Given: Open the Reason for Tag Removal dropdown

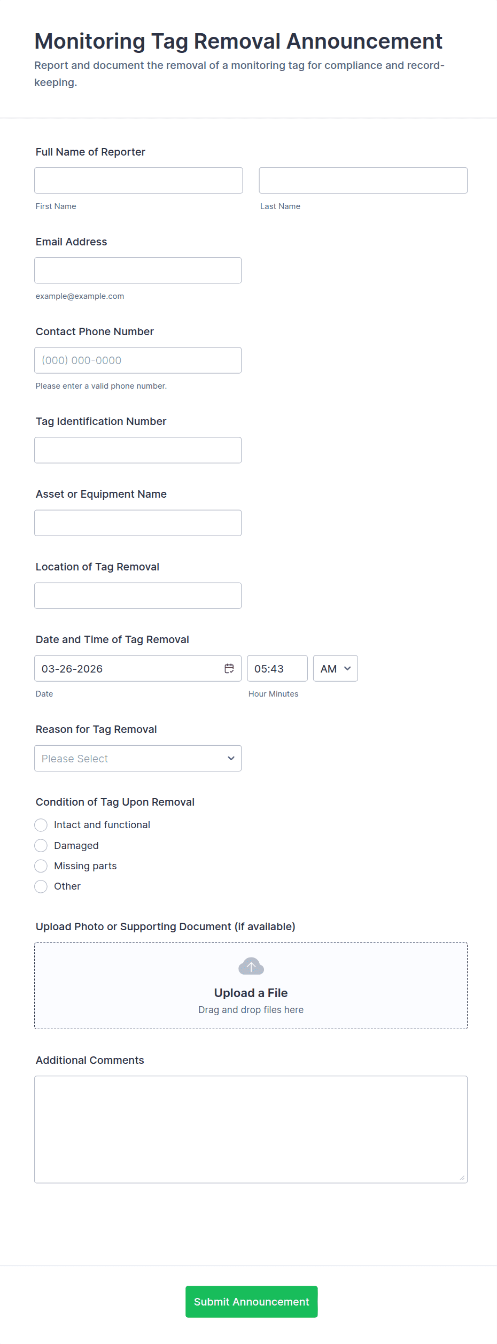Looking at the screenshot, I should 138,758.
